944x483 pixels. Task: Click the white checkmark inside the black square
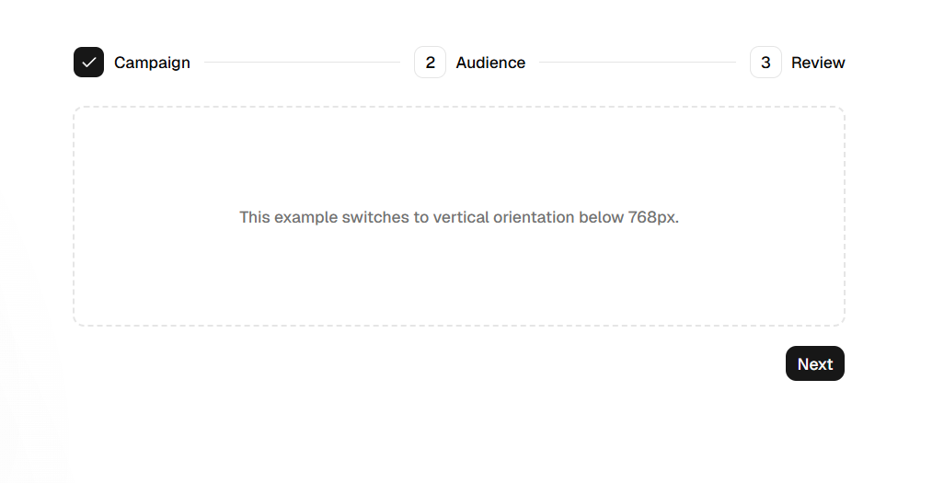pos(88,62)
